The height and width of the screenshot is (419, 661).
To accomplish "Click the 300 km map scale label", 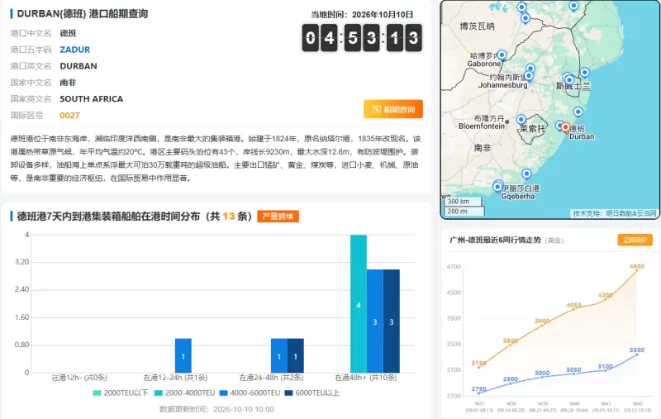I will (x=459, y=202).
